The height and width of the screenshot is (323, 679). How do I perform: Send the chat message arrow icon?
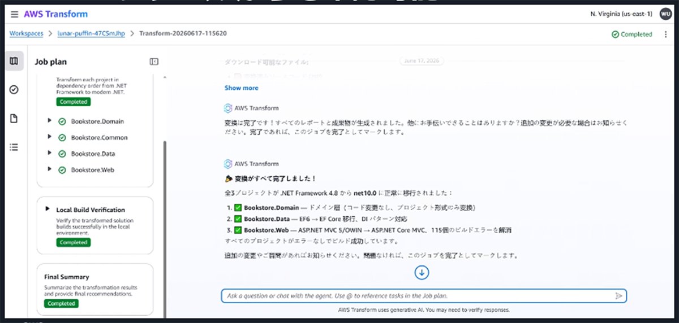pyautogui.click(x=619, y=296)
